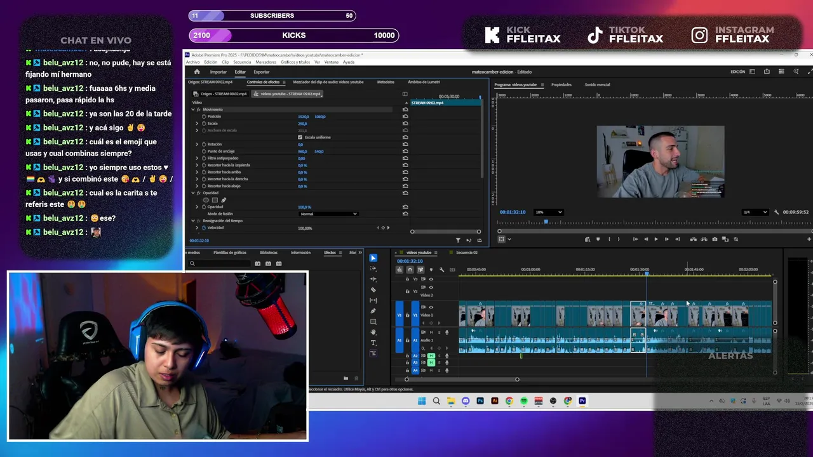The image size is (813, 457).
Task: Collapse the Opacidad effect section
Action: 192,193
